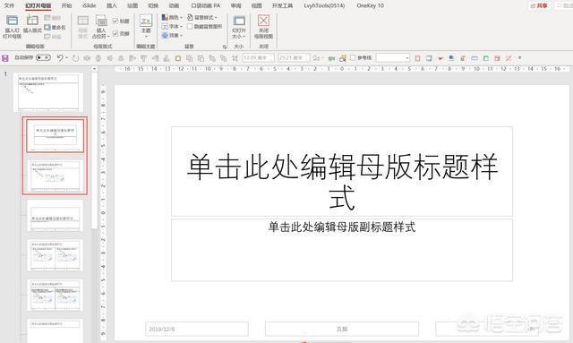Open the Effects dropdown in Background group
573x343 pixels.
point(172,36)
